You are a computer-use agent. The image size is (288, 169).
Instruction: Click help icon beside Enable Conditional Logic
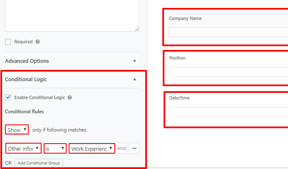pyautogui.click(x=70, y=97)
